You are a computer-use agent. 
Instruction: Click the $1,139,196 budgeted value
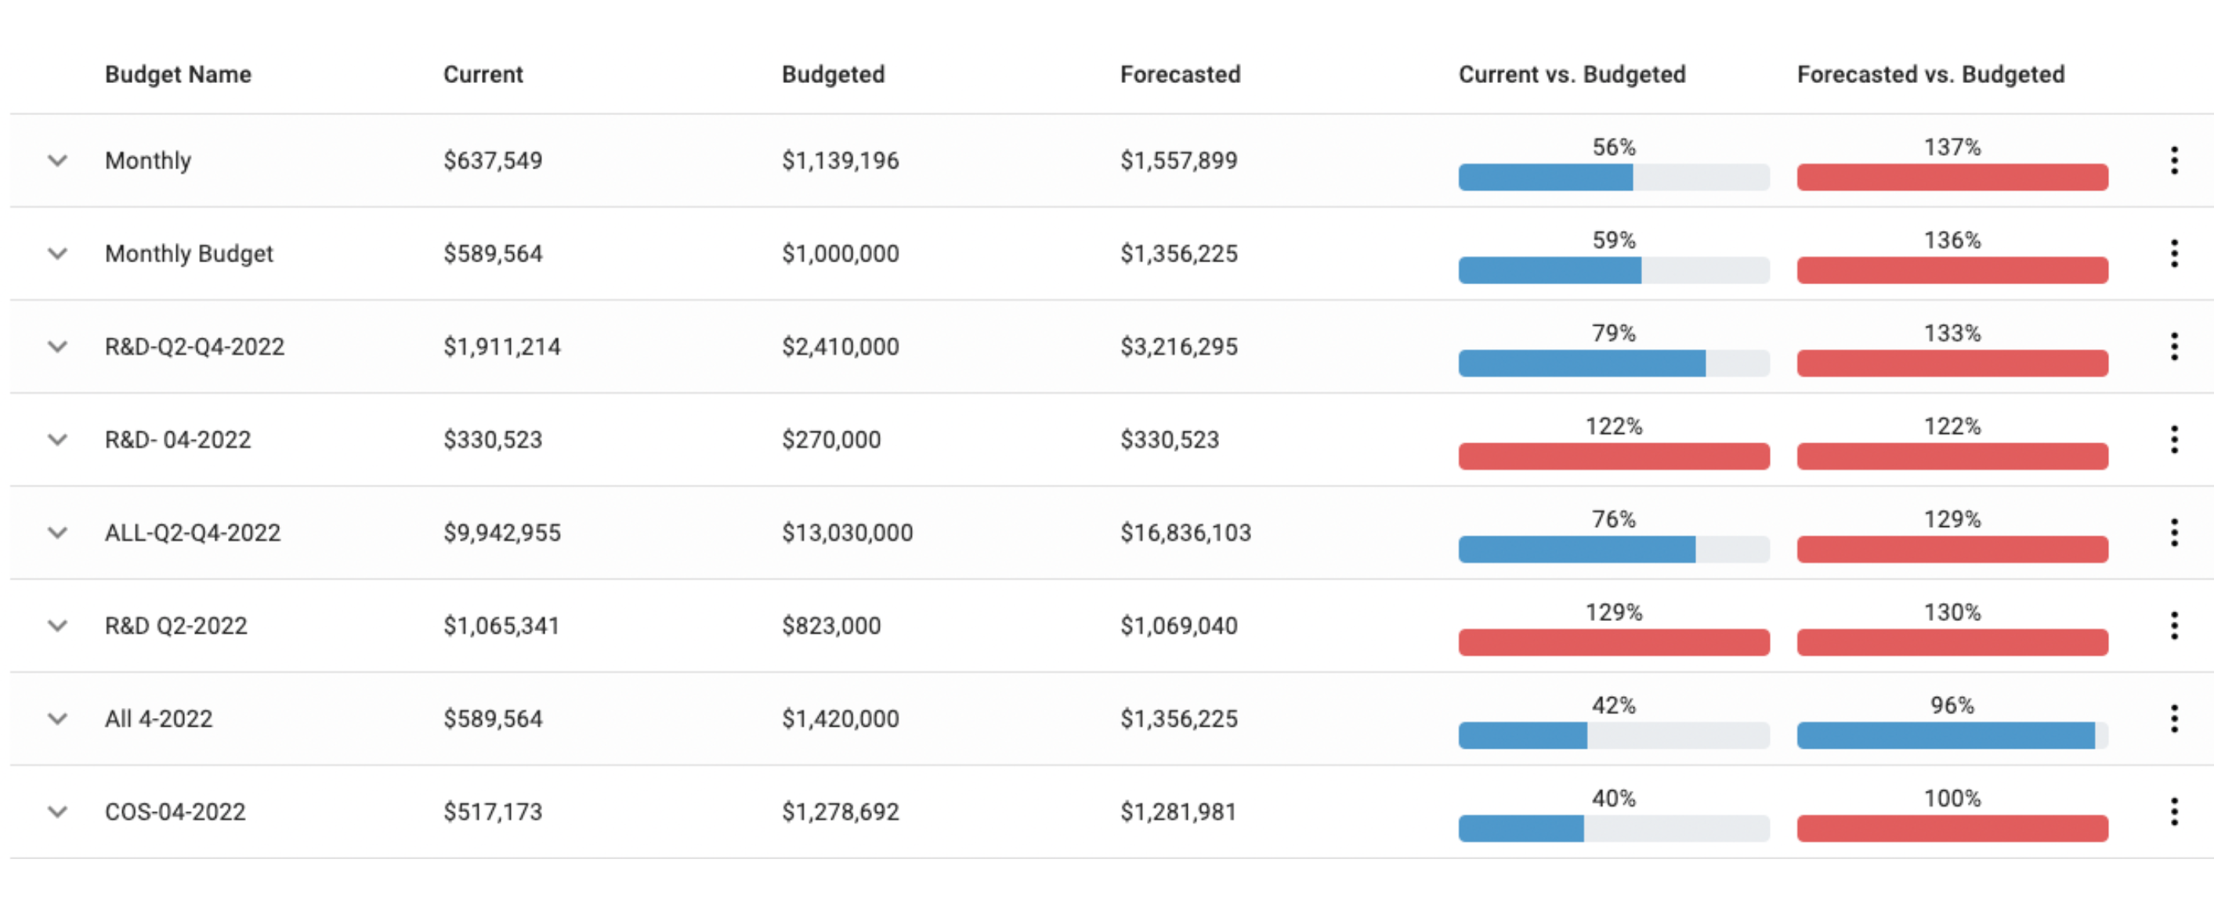click(x=841, y=161)
